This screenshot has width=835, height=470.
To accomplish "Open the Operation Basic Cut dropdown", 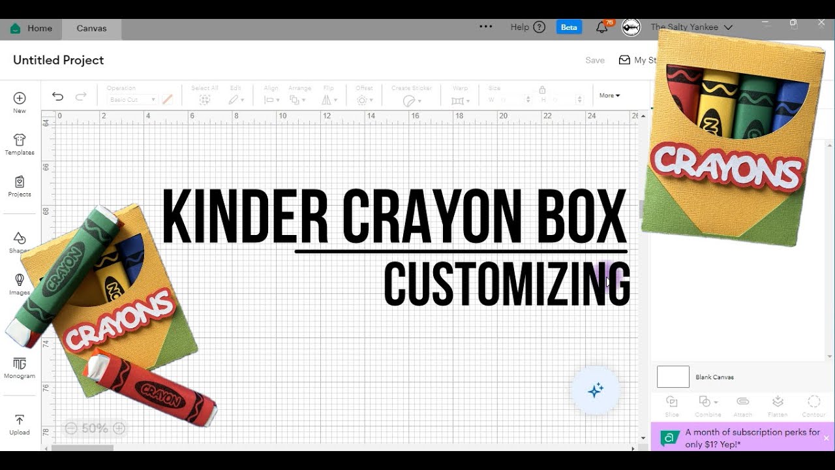I will (132, 100).
